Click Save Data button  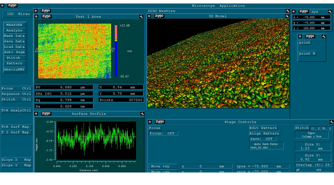pyautogui.click(x=15, y=41)
